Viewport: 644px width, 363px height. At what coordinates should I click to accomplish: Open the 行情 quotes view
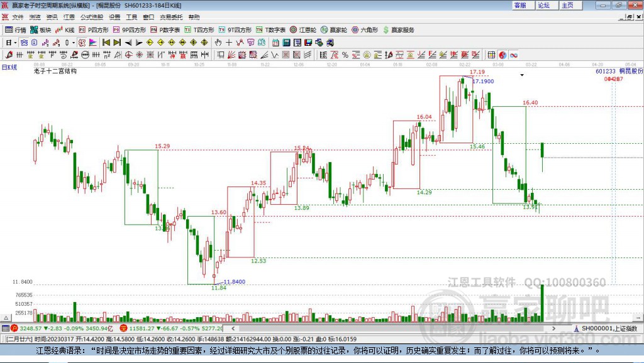(16, 30)
